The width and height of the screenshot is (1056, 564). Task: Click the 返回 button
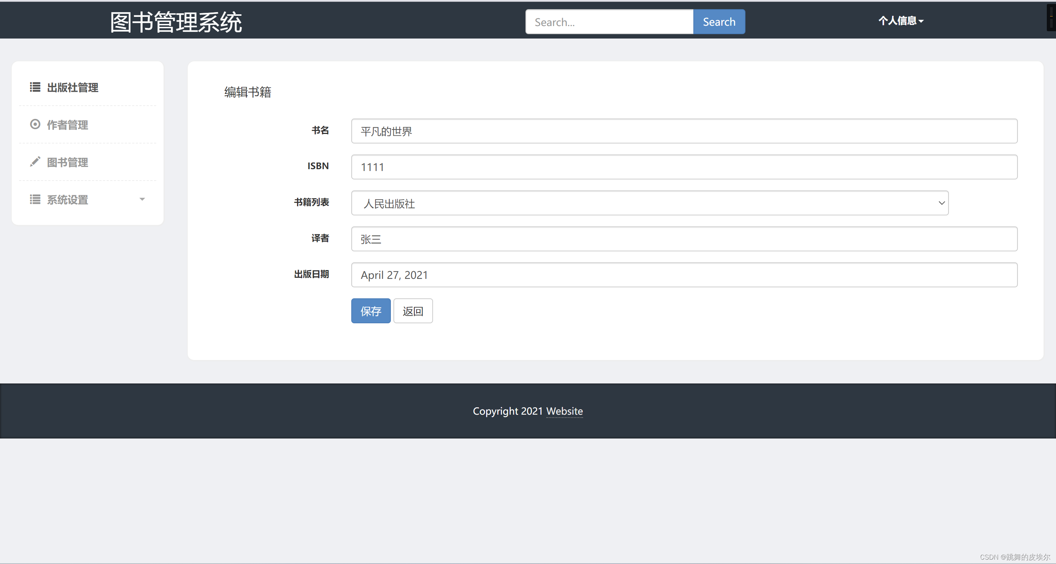(412, 311)
